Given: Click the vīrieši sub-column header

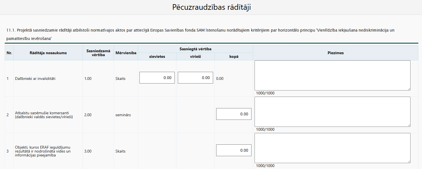Looking at the screenshot, I should (x=195, y=56).
